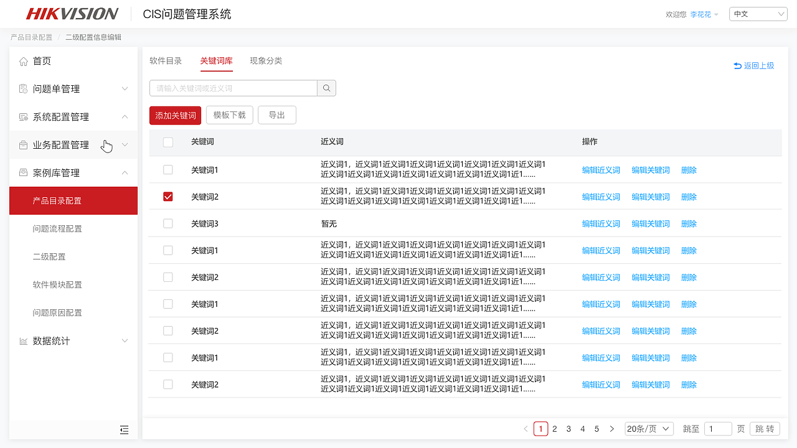Image resolution: width=797 pixels, height=448 pixels.
Task: Click the search magnifier icon
Action: (x=326, y=88)
